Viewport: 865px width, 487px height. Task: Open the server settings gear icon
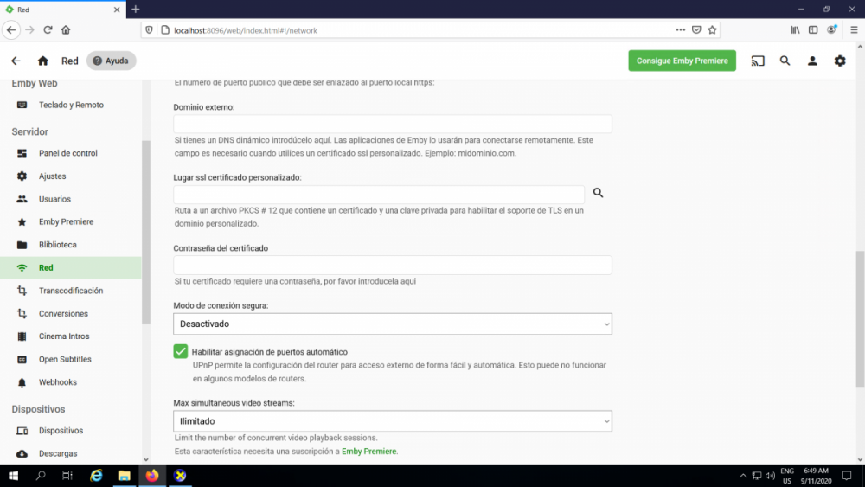[840, 61]
